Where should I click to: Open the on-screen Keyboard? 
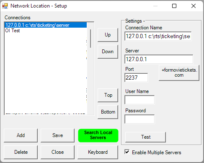(x=98, y=152)
